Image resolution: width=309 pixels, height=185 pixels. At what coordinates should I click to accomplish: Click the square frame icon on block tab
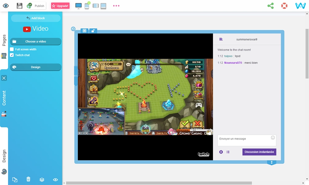click(x=84, y=31)
